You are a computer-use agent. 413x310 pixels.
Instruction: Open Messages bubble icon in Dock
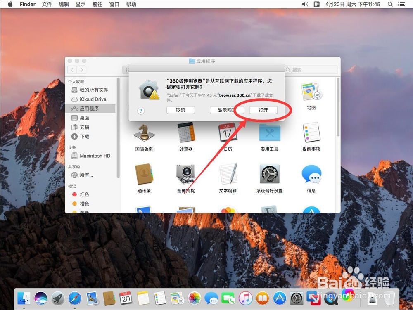point(211,298)
